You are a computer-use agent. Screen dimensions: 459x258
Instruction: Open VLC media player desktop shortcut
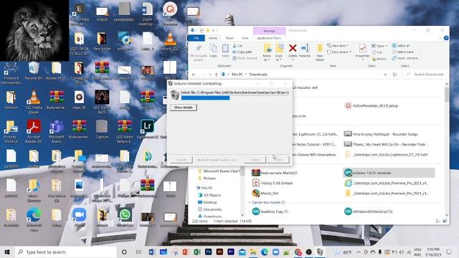[34, 102]
